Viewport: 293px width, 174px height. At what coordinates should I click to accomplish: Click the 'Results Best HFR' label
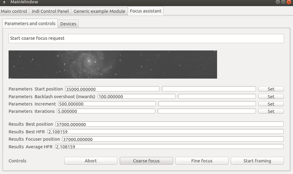point(27,131)
